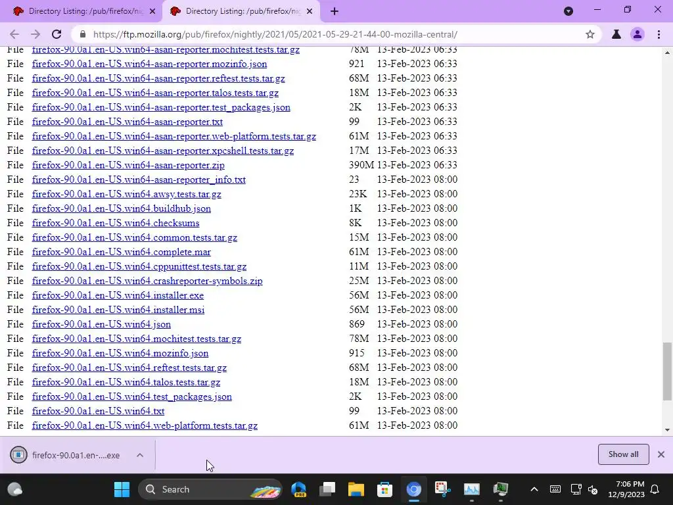Download win64-asan-reporter.reftest.tests.tar.gz
The width and height of the screenshot is (673, 505).
coord(158,79)
